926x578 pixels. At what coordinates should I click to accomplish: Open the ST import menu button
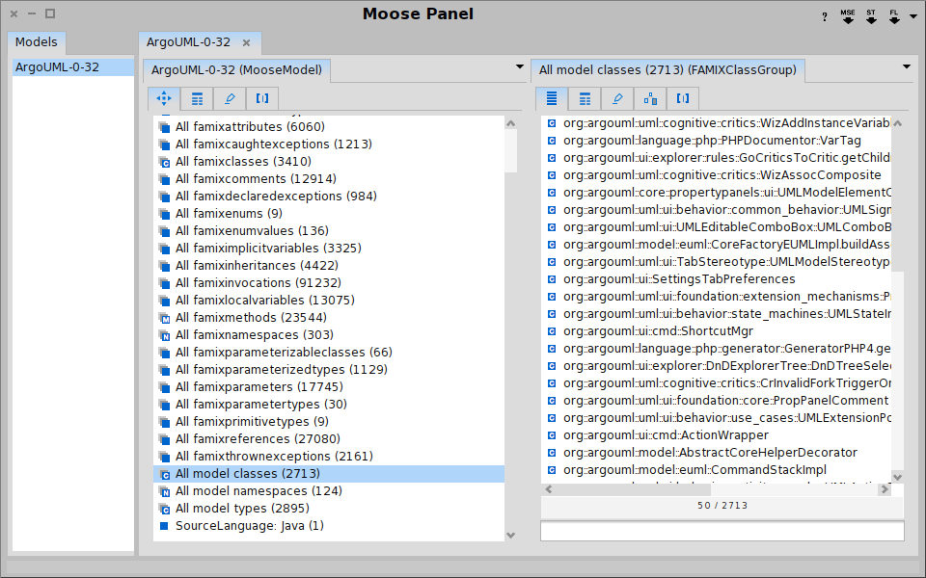tap(871, 16)
